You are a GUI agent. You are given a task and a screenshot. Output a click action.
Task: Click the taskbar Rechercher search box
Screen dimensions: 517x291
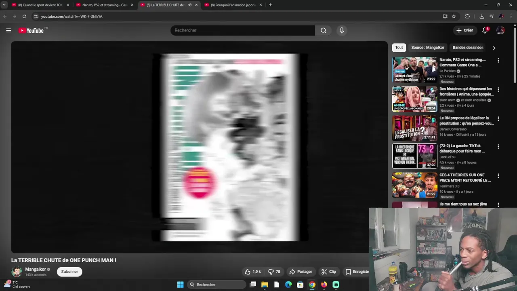point(216,285)
